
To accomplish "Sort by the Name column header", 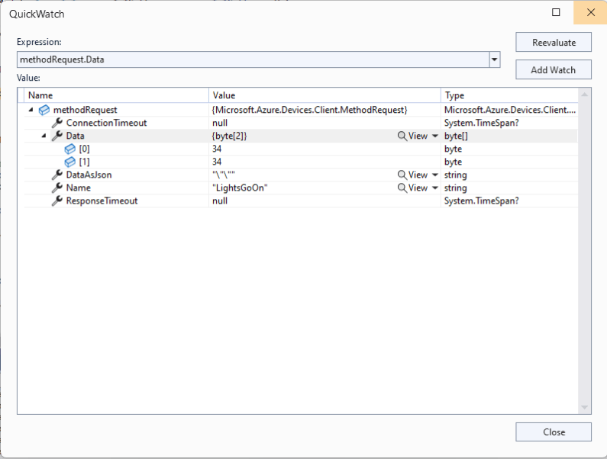I will (x=115, y=95).
